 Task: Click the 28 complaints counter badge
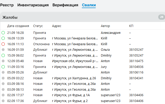161,17
